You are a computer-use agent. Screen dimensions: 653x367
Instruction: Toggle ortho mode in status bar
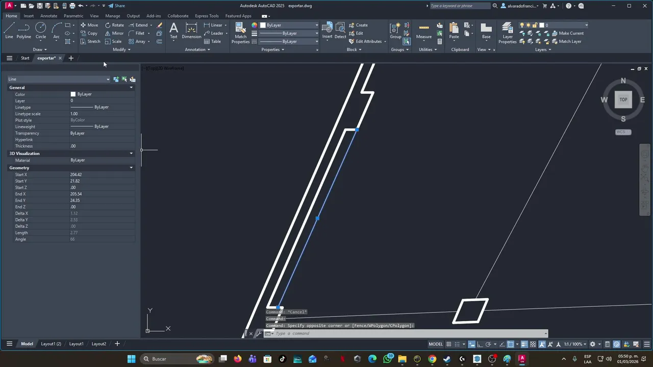tap(480, 344)
